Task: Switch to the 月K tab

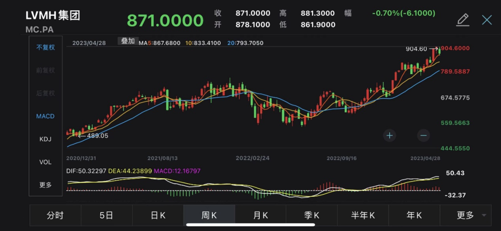Action: point(260,215)
